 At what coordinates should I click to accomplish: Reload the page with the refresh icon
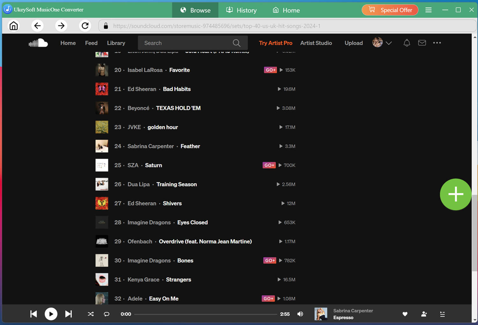click(85, 25)
